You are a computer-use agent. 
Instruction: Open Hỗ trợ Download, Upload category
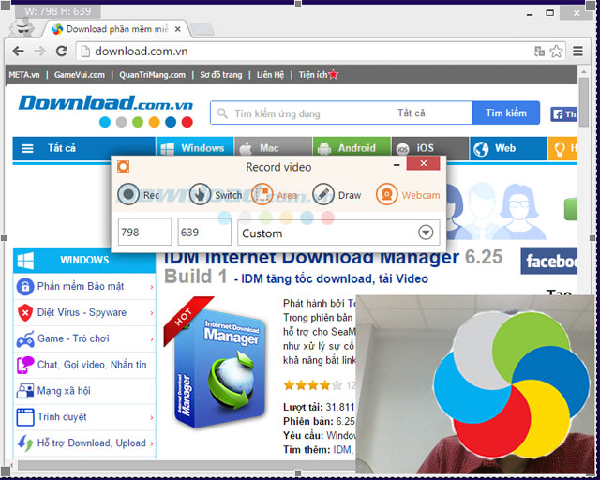coord(92,442)
